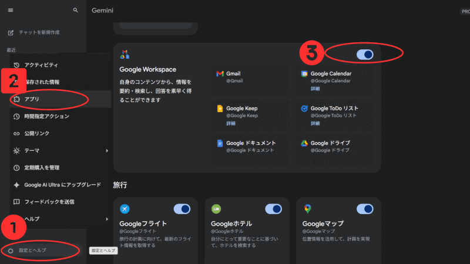Disable the Googleフライト toggle
The image size is (470, 264).
tap(182, 209)
